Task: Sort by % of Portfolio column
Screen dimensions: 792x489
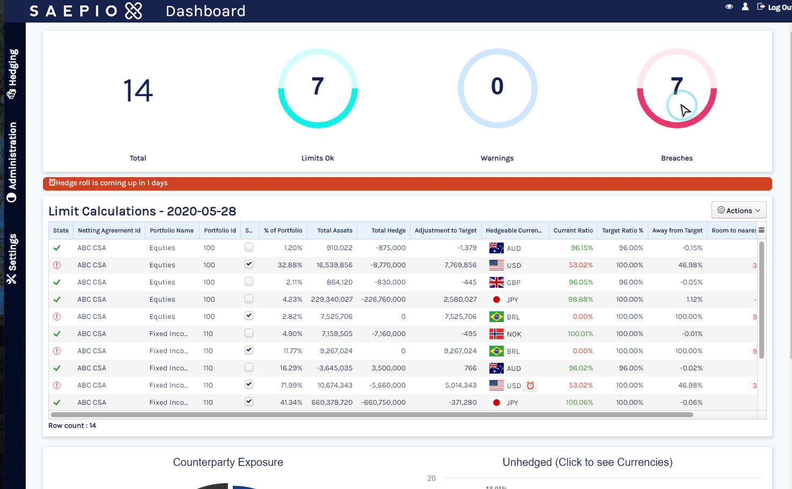Action: click(283, 230)
